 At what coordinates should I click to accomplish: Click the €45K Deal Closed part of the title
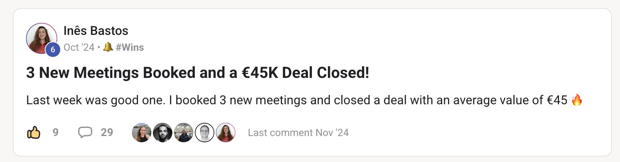[x=304, y=73]
